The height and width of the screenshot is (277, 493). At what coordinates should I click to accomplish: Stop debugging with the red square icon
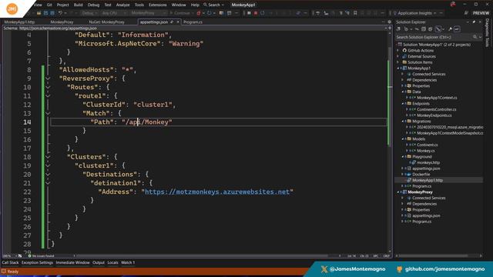click(256, 13)
